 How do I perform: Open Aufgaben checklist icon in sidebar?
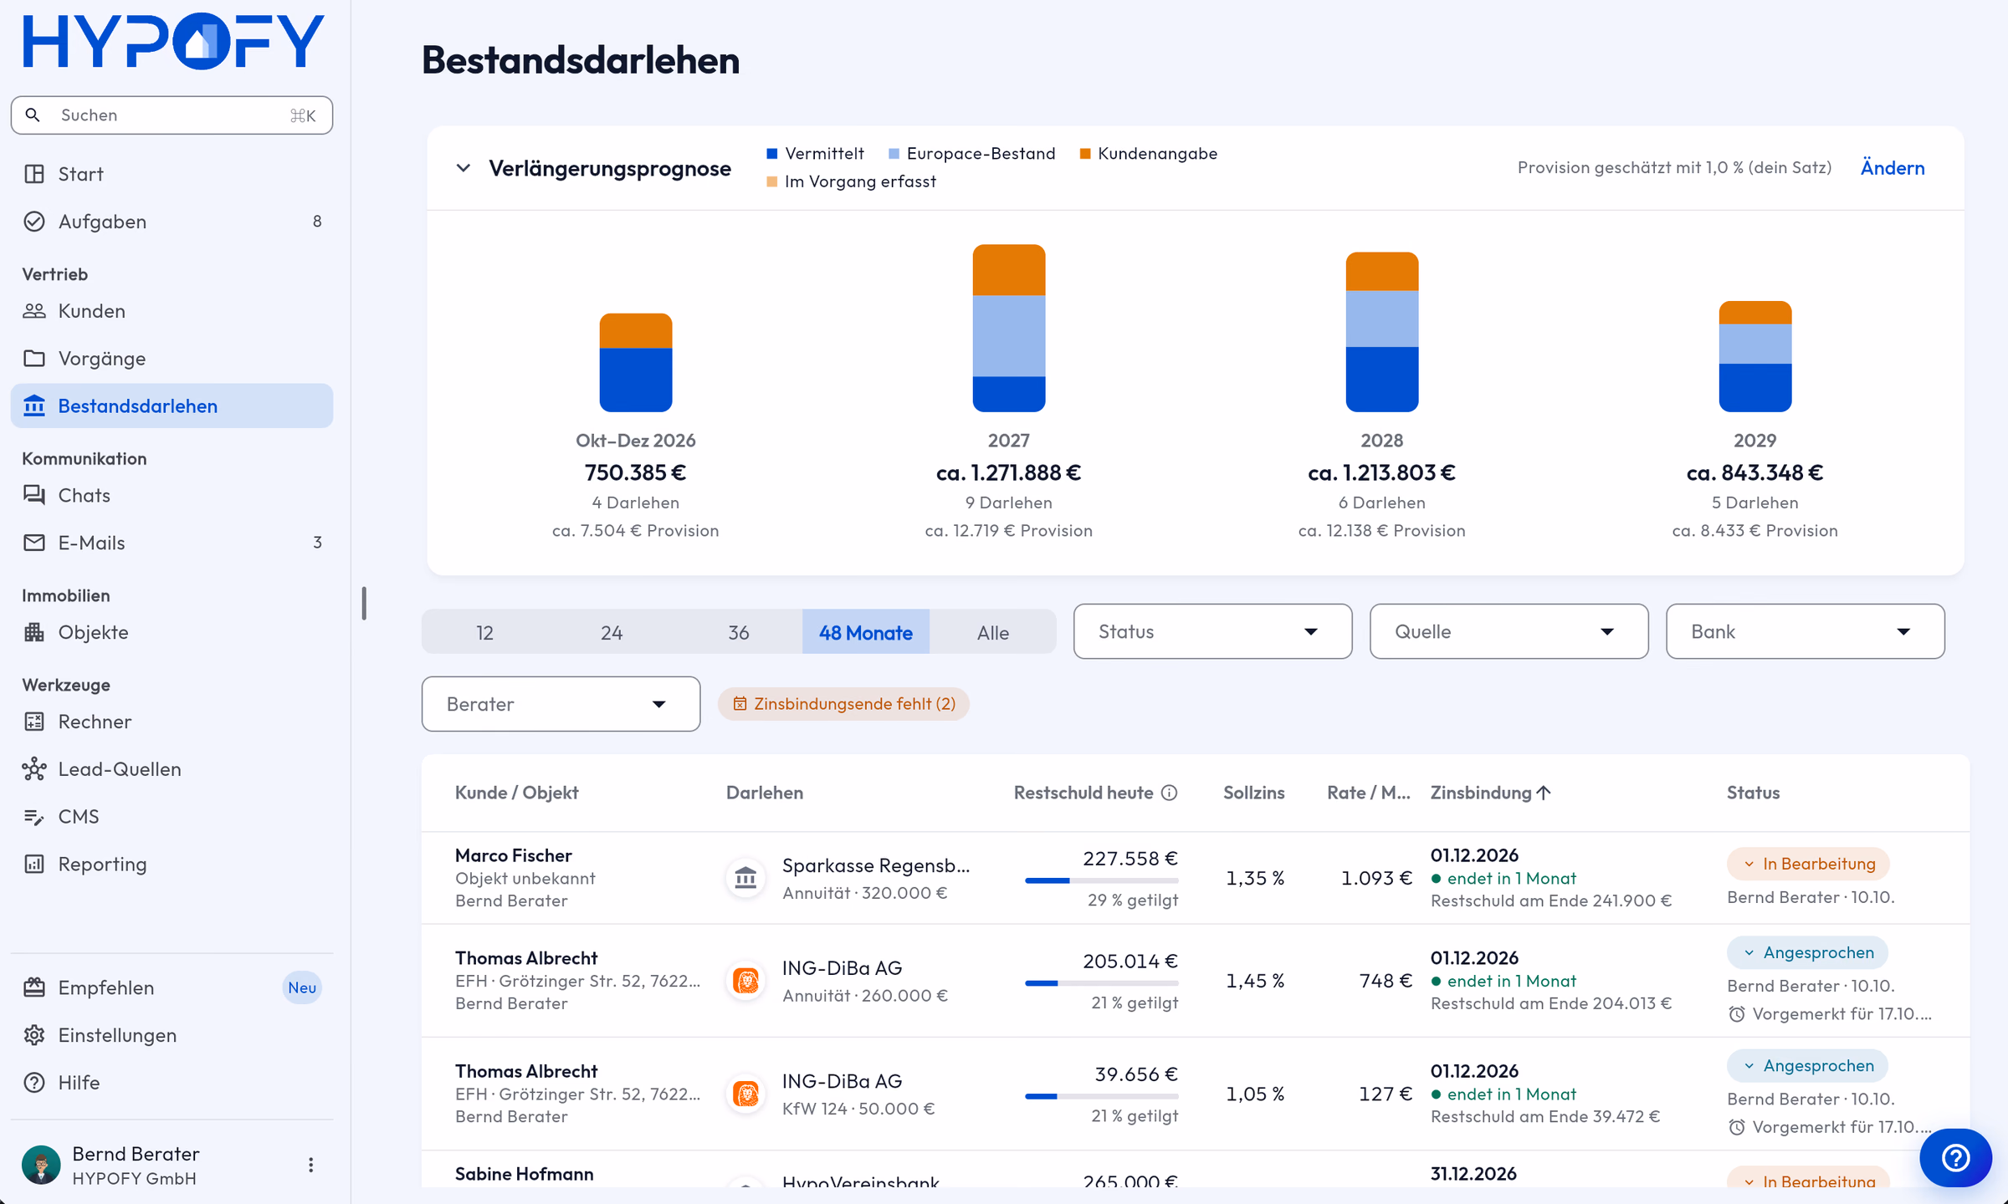click(34, 222)
